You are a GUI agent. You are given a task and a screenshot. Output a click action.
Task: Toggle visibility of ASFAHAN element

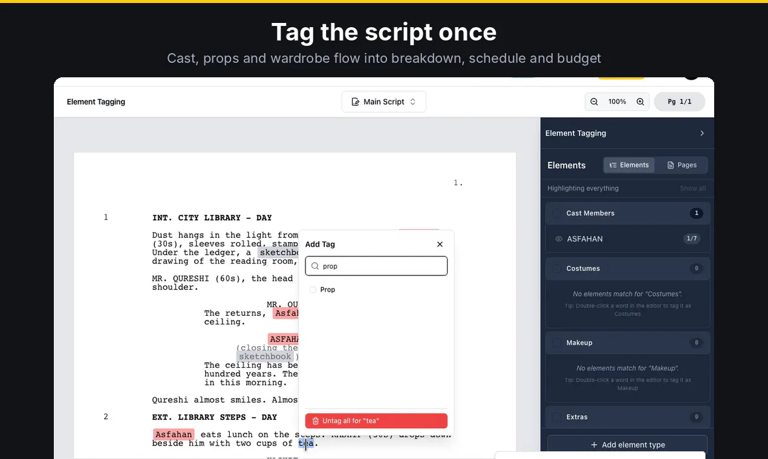559,239
